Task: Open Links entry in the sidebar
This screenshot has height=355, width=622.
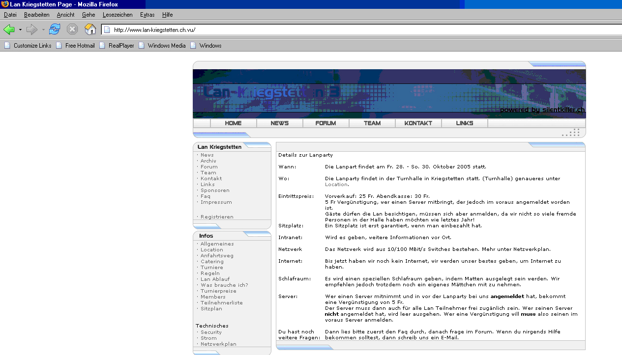Action: coord(207,185)
